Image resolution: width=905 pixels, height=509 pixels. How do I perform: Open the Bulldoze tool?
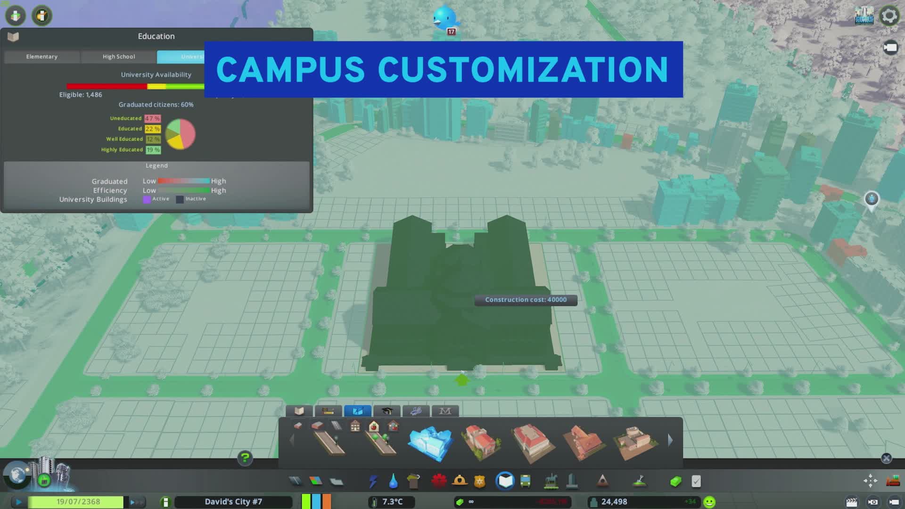pyautogui.click(x=893, y=481)
